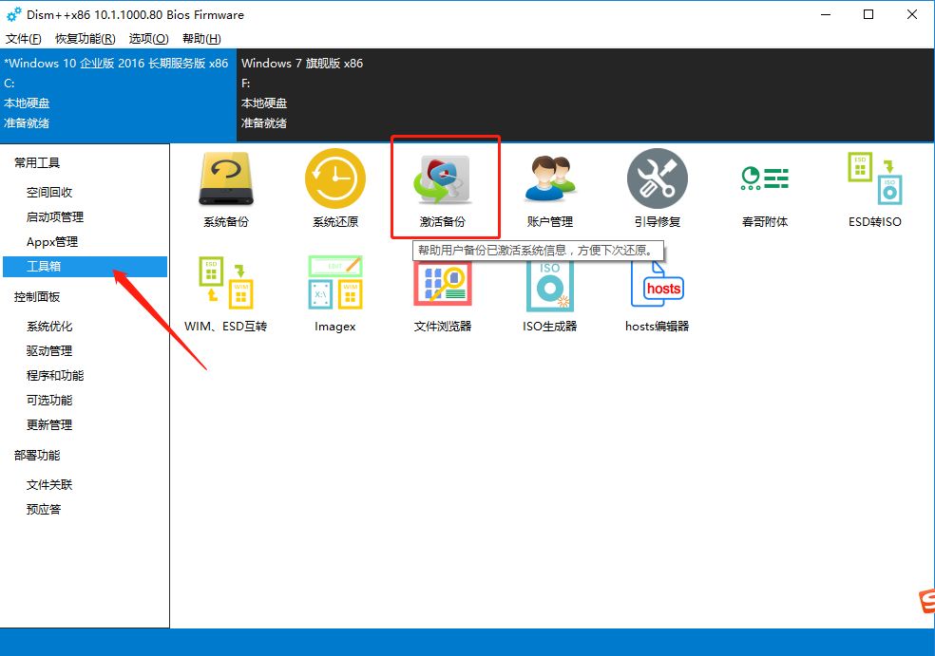Image resolution: width=935 pixels, height=656 pixels.
Task: Open Appx管理 in the sidebar
Action: 52,242
